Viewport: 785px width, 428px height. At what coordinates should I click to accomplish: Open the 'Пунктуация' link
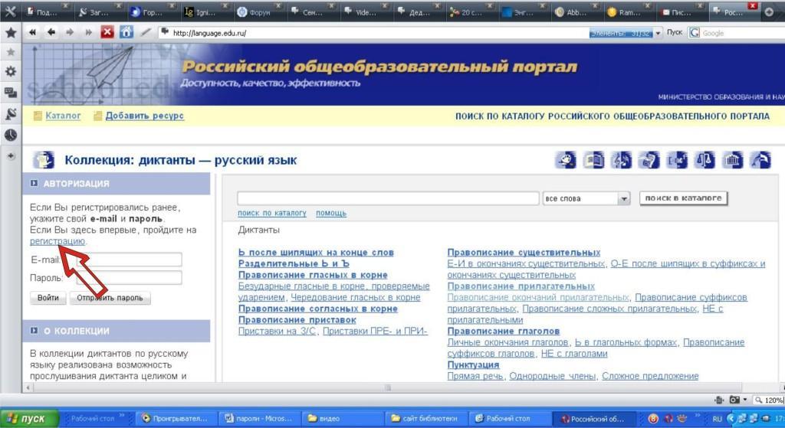473,364
